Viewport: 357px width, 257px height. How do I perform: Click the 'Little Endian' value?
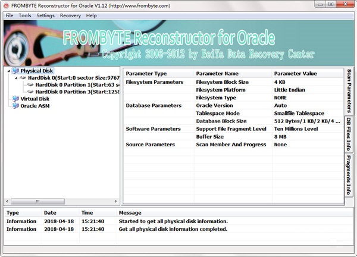pos(289,90)
